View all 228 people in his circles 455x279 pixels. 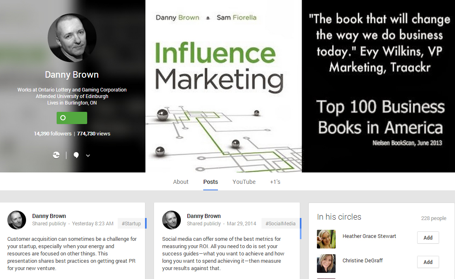pyautogui.click(x=433, y=218)
